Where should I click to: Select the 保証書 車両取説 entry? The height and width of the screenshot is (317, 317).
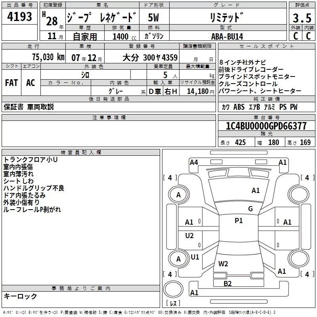click(x=29, y=107)
